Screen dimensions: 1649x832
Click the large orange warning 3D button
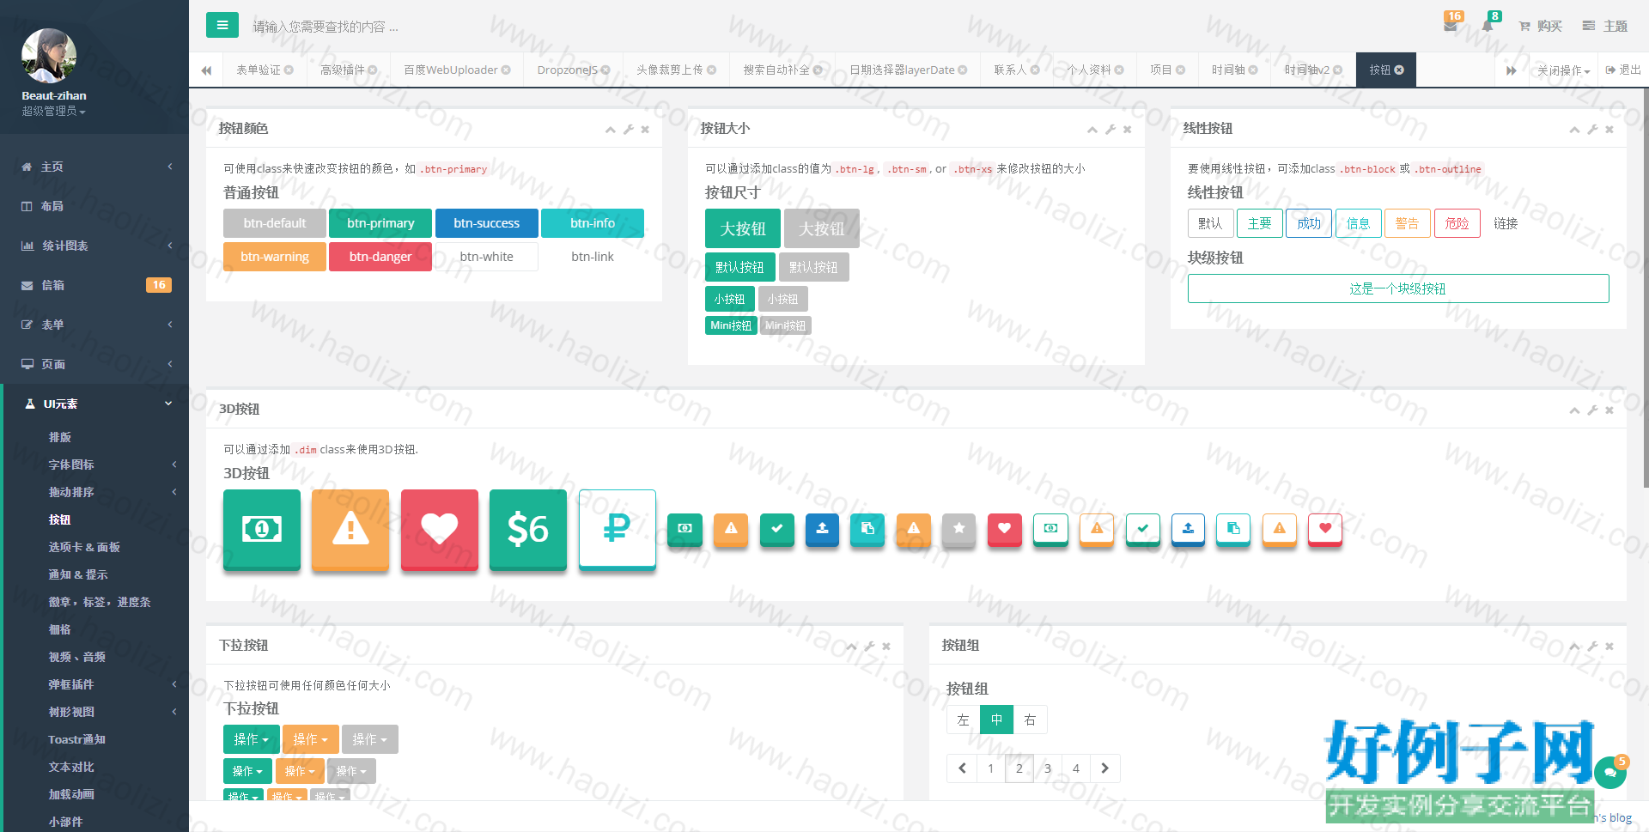coord(350,529)
